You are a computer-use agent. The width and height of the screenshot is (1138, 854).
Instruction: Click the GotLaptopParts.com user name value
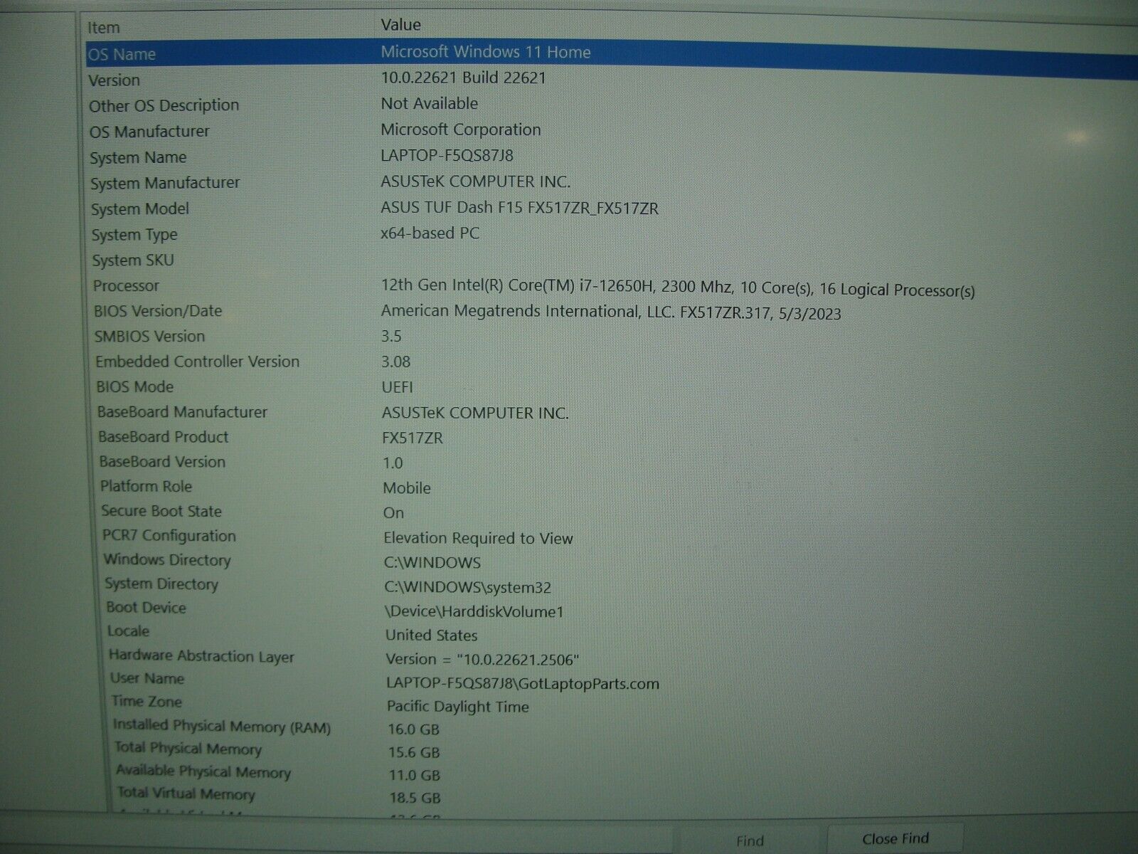click(x=523, y=683)
